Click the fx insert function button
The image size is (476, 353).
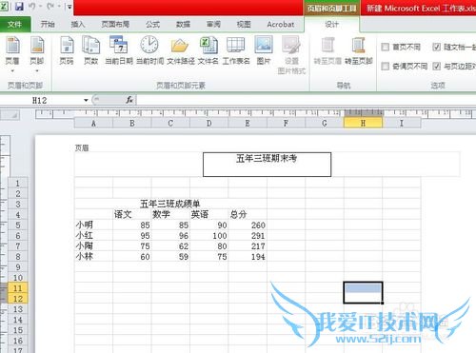coord(129,100)
